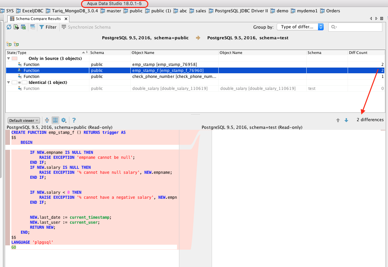Click the scroll tabs right arrow
This screenshot has width=388, height=267.
376,19
